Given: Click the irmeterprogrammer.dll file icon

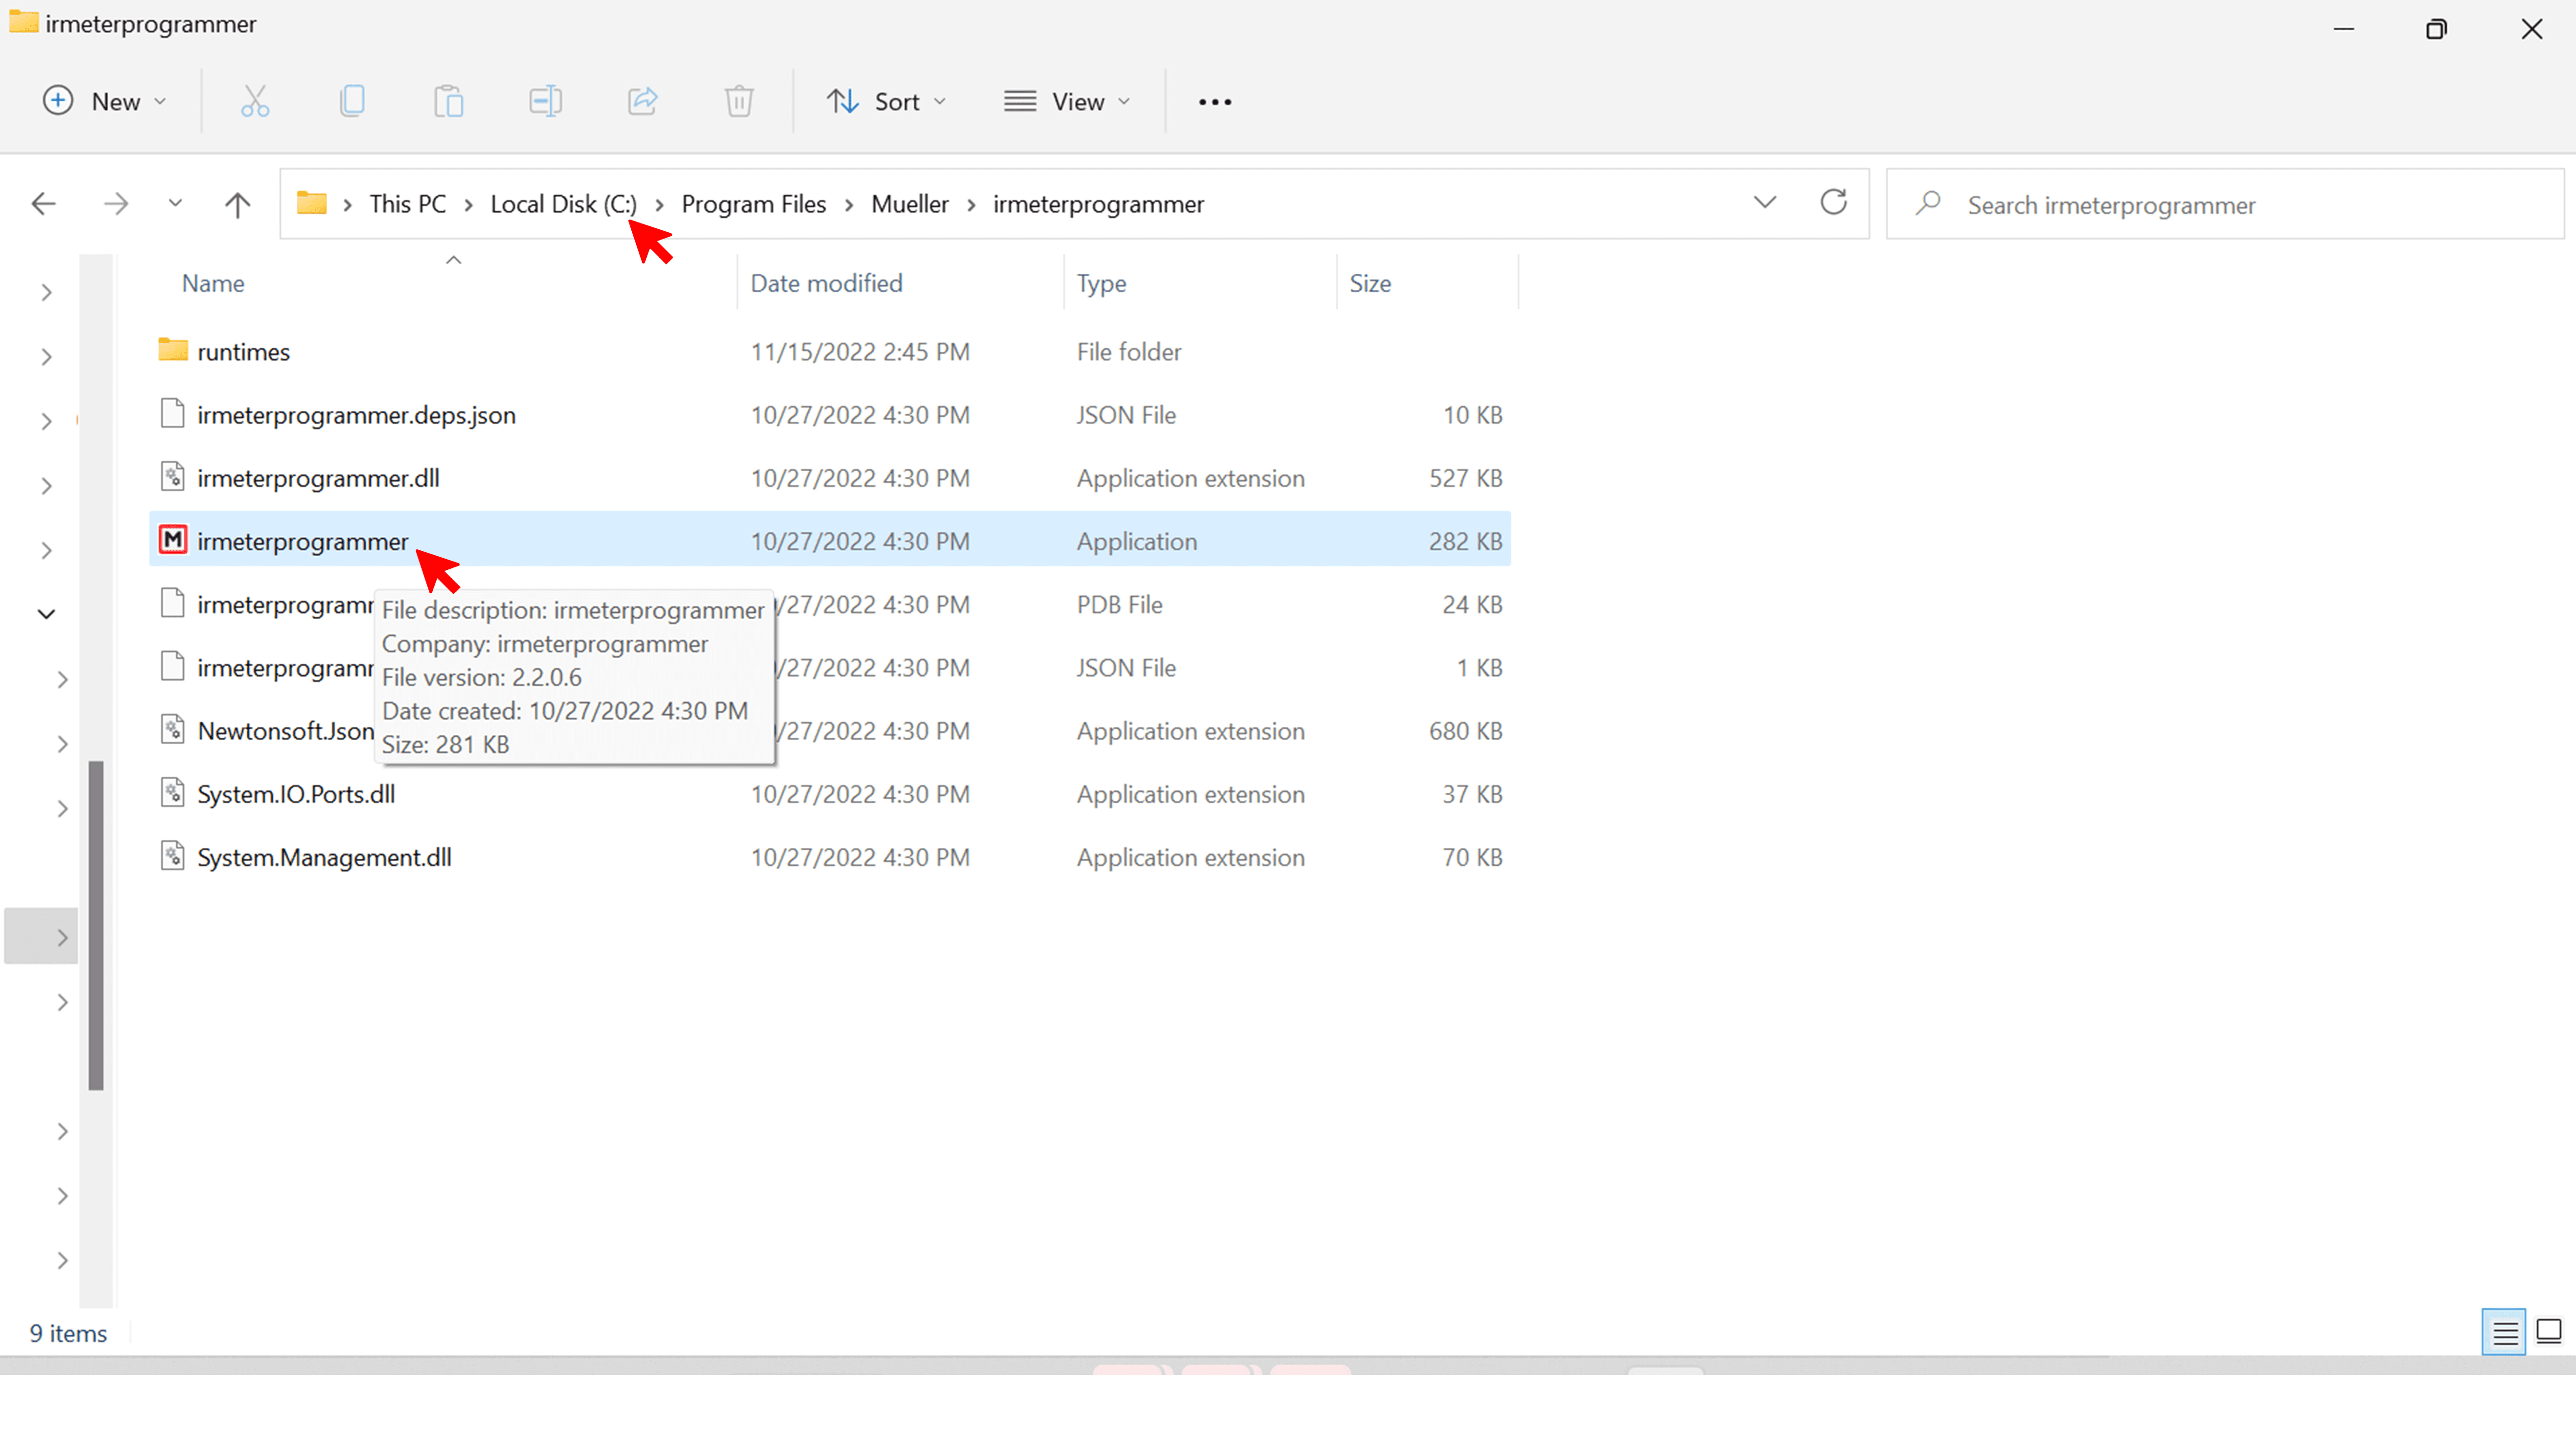Looking at the screenshot, I should (x=173, y=477).
